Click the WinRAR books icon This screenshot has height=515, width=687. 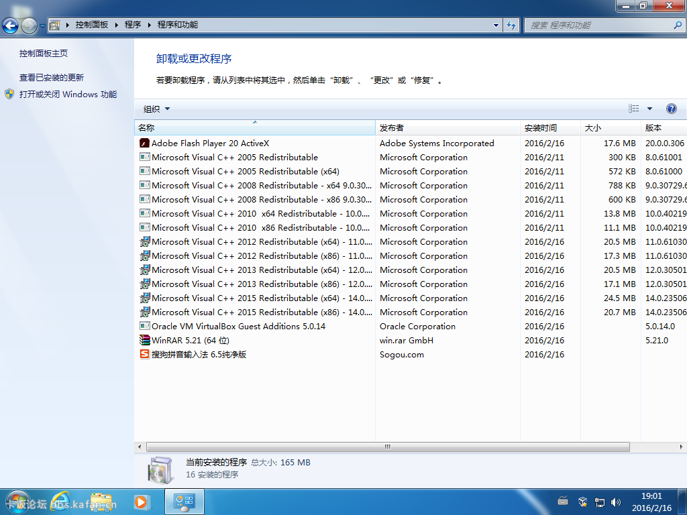145,340
